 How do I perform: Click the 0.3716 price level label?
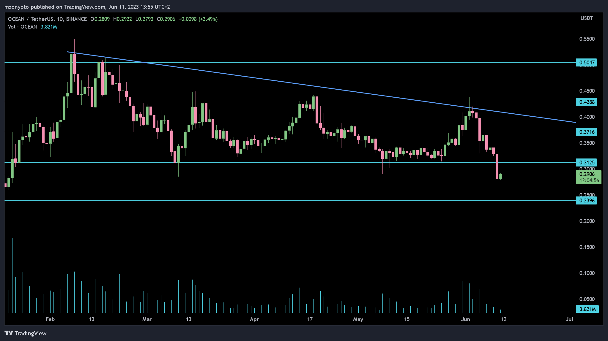tap(586, 132)
